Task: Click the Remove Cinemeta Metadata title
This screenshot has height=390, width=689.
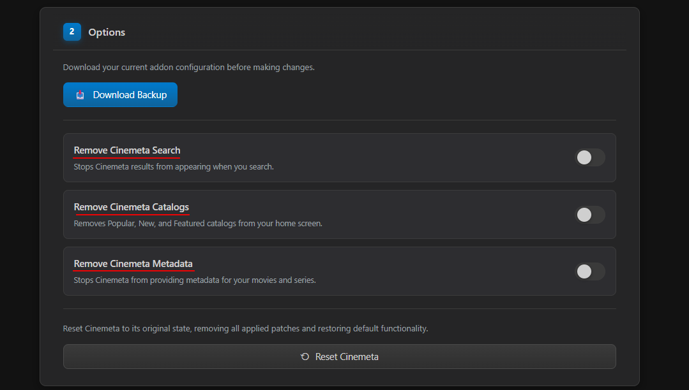Action: (x=133, y=264)
